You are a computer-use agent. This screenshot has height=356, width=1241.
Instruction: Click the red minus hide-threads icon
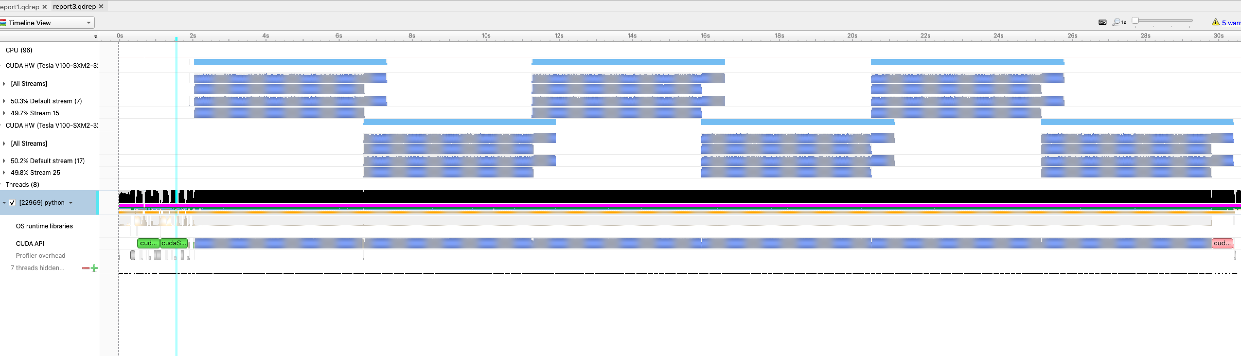pos(86,268)
